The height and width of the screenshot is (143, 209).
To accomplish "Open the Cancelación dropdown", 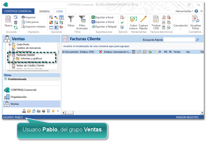I will click(x=181, y=27).
